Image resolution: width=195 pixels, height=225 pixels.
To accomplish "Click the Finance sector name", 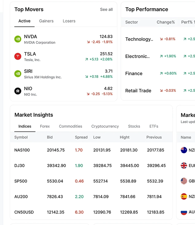I will point(134,73).
